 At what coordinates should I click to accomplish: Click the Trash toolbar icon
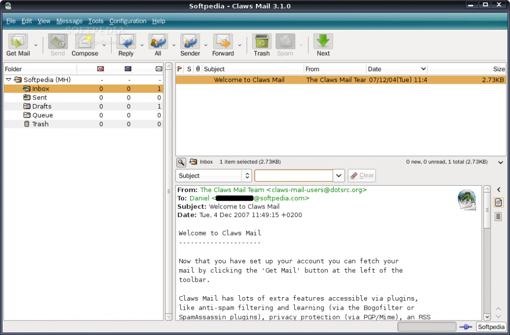point(262,42)
